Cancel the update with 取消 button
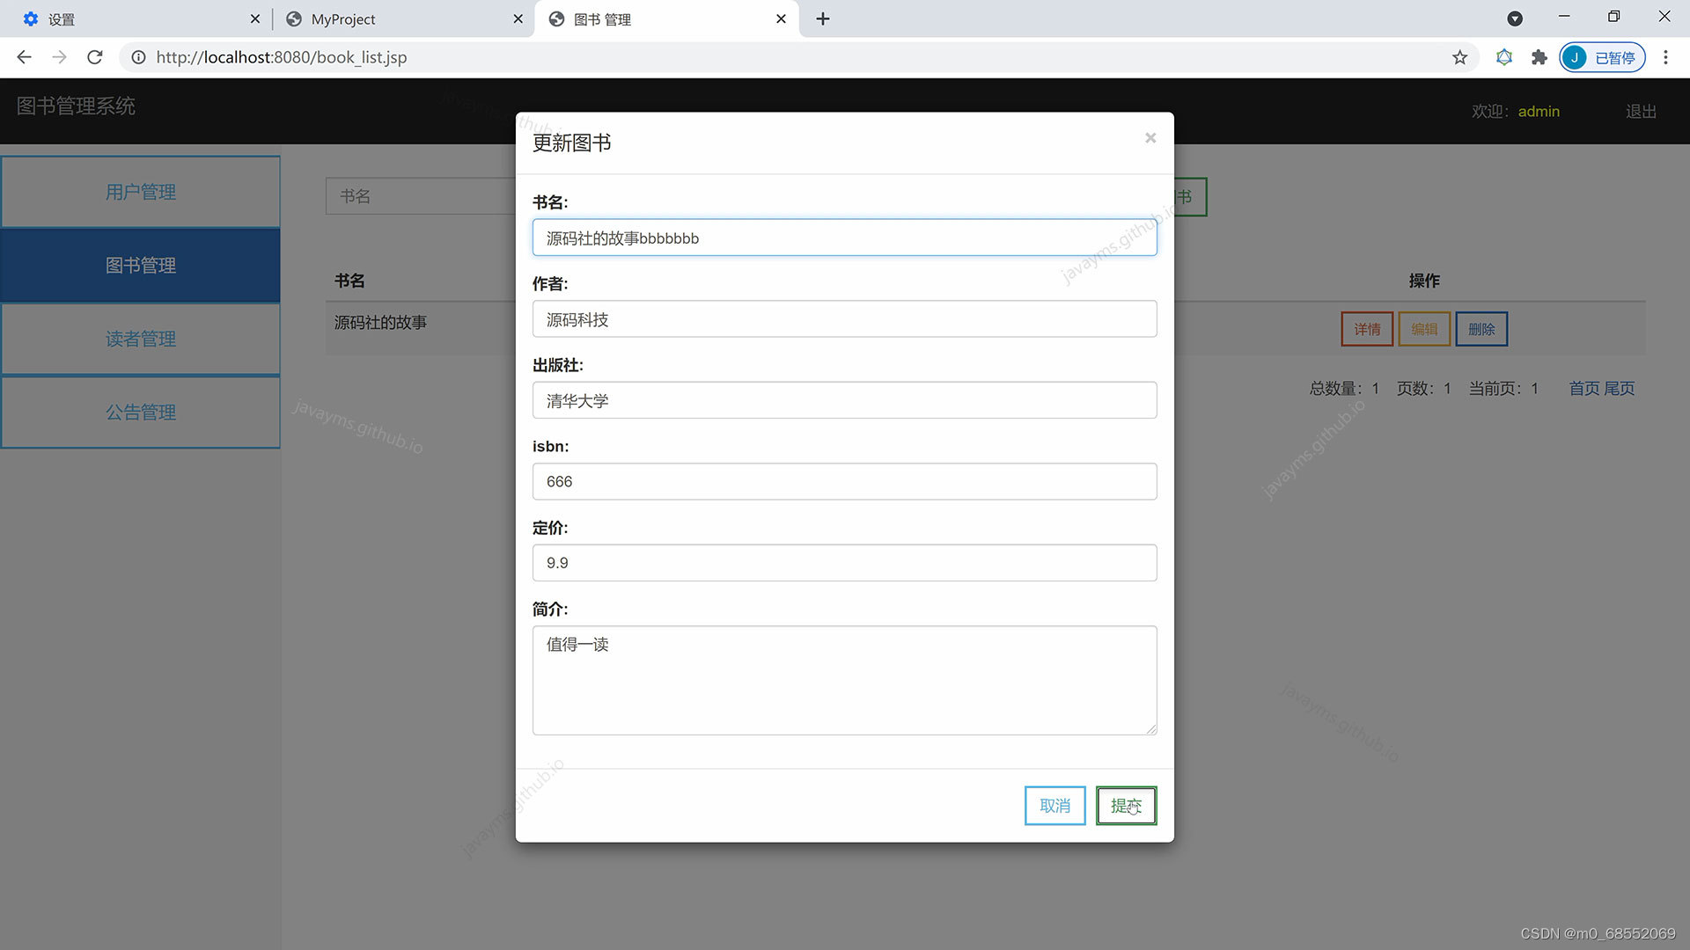1690x950 pixels. 1054,806
